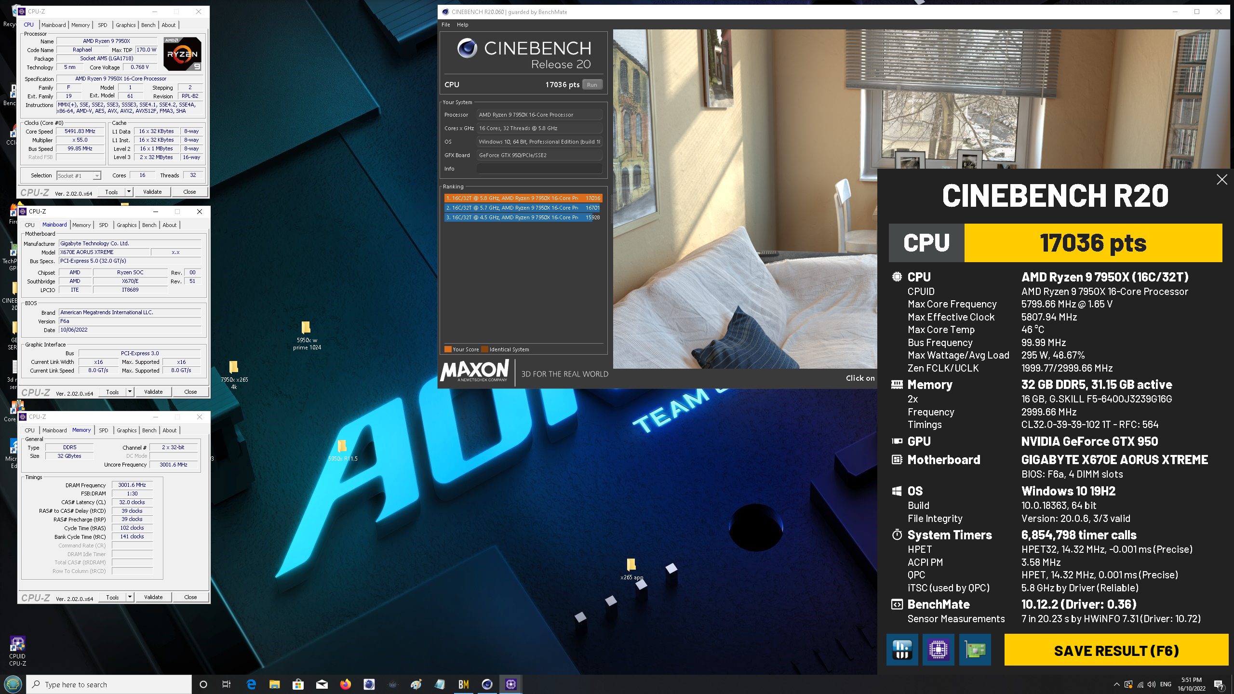The width and height of the screenshot is (1234, 694).
Task: Select the third ranking entry at 4.5 GHz
Action: click(523, 217)
